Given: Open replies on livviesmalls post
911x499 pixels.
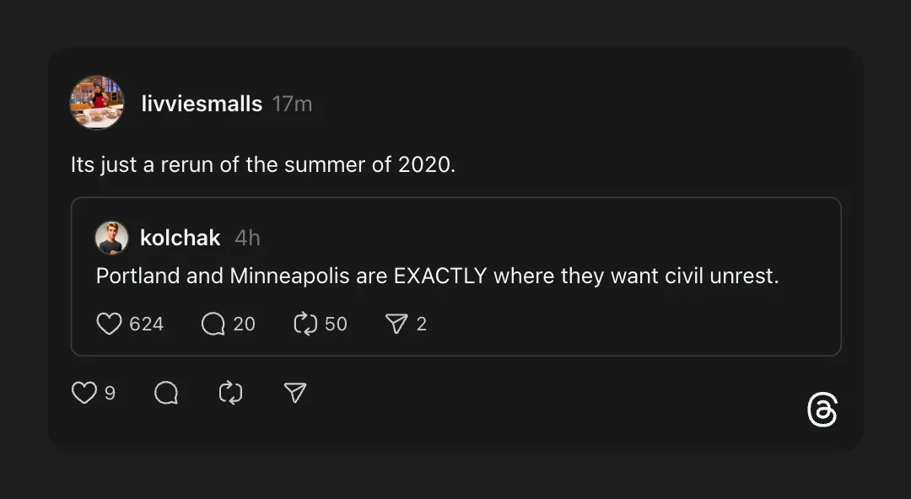Looking at the screenshot, I should pyautogui.click(x=166, y=393).
